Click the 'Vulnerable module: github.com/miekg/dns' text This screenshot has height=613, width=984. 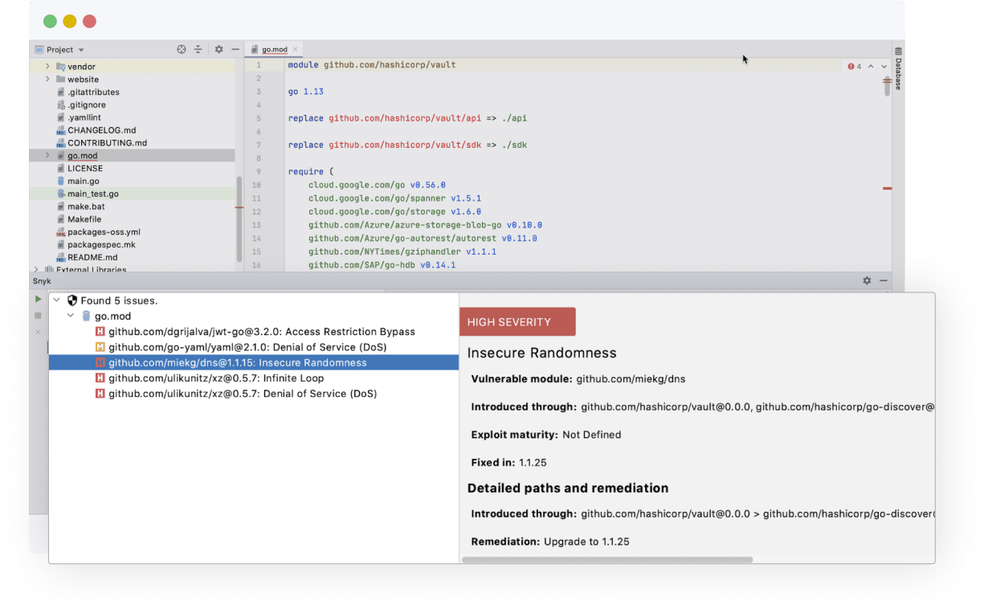coord(578,378)
